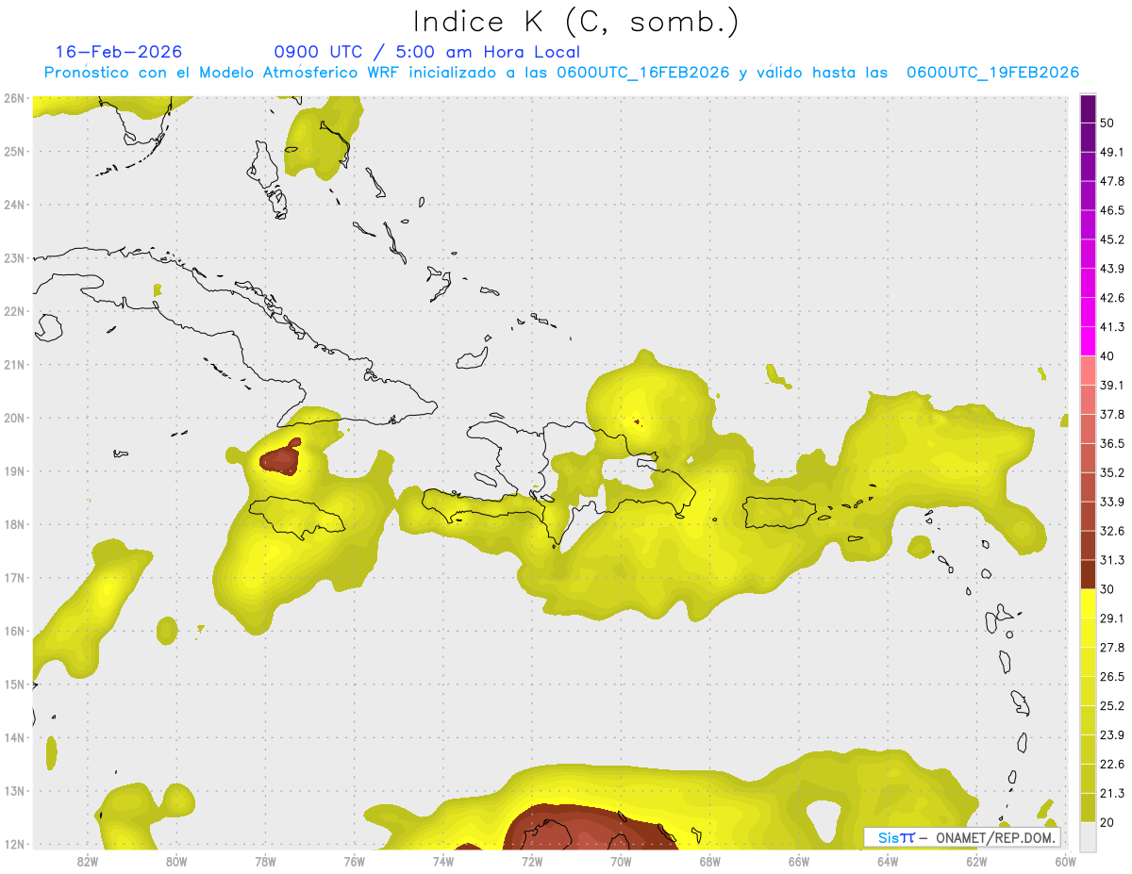Screen dimensions: 1132x874
Task: Click the '23N' latitude label
Action: pyautogui.click(x=14, y=257)
